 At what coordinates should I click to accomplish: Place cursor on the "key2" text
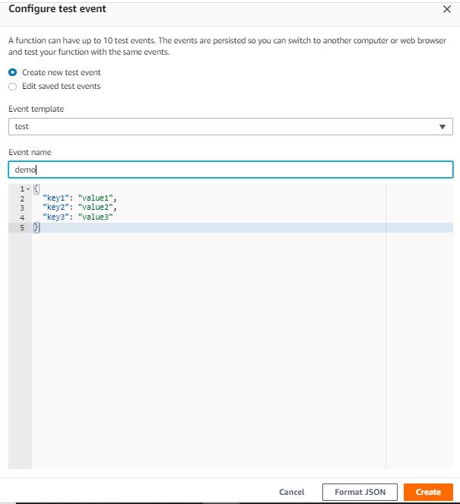point(56,208)
